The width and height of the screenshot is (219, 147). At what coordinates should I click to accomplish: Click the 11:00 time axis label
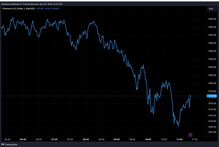pyautogui.click(x=179, y=139)
